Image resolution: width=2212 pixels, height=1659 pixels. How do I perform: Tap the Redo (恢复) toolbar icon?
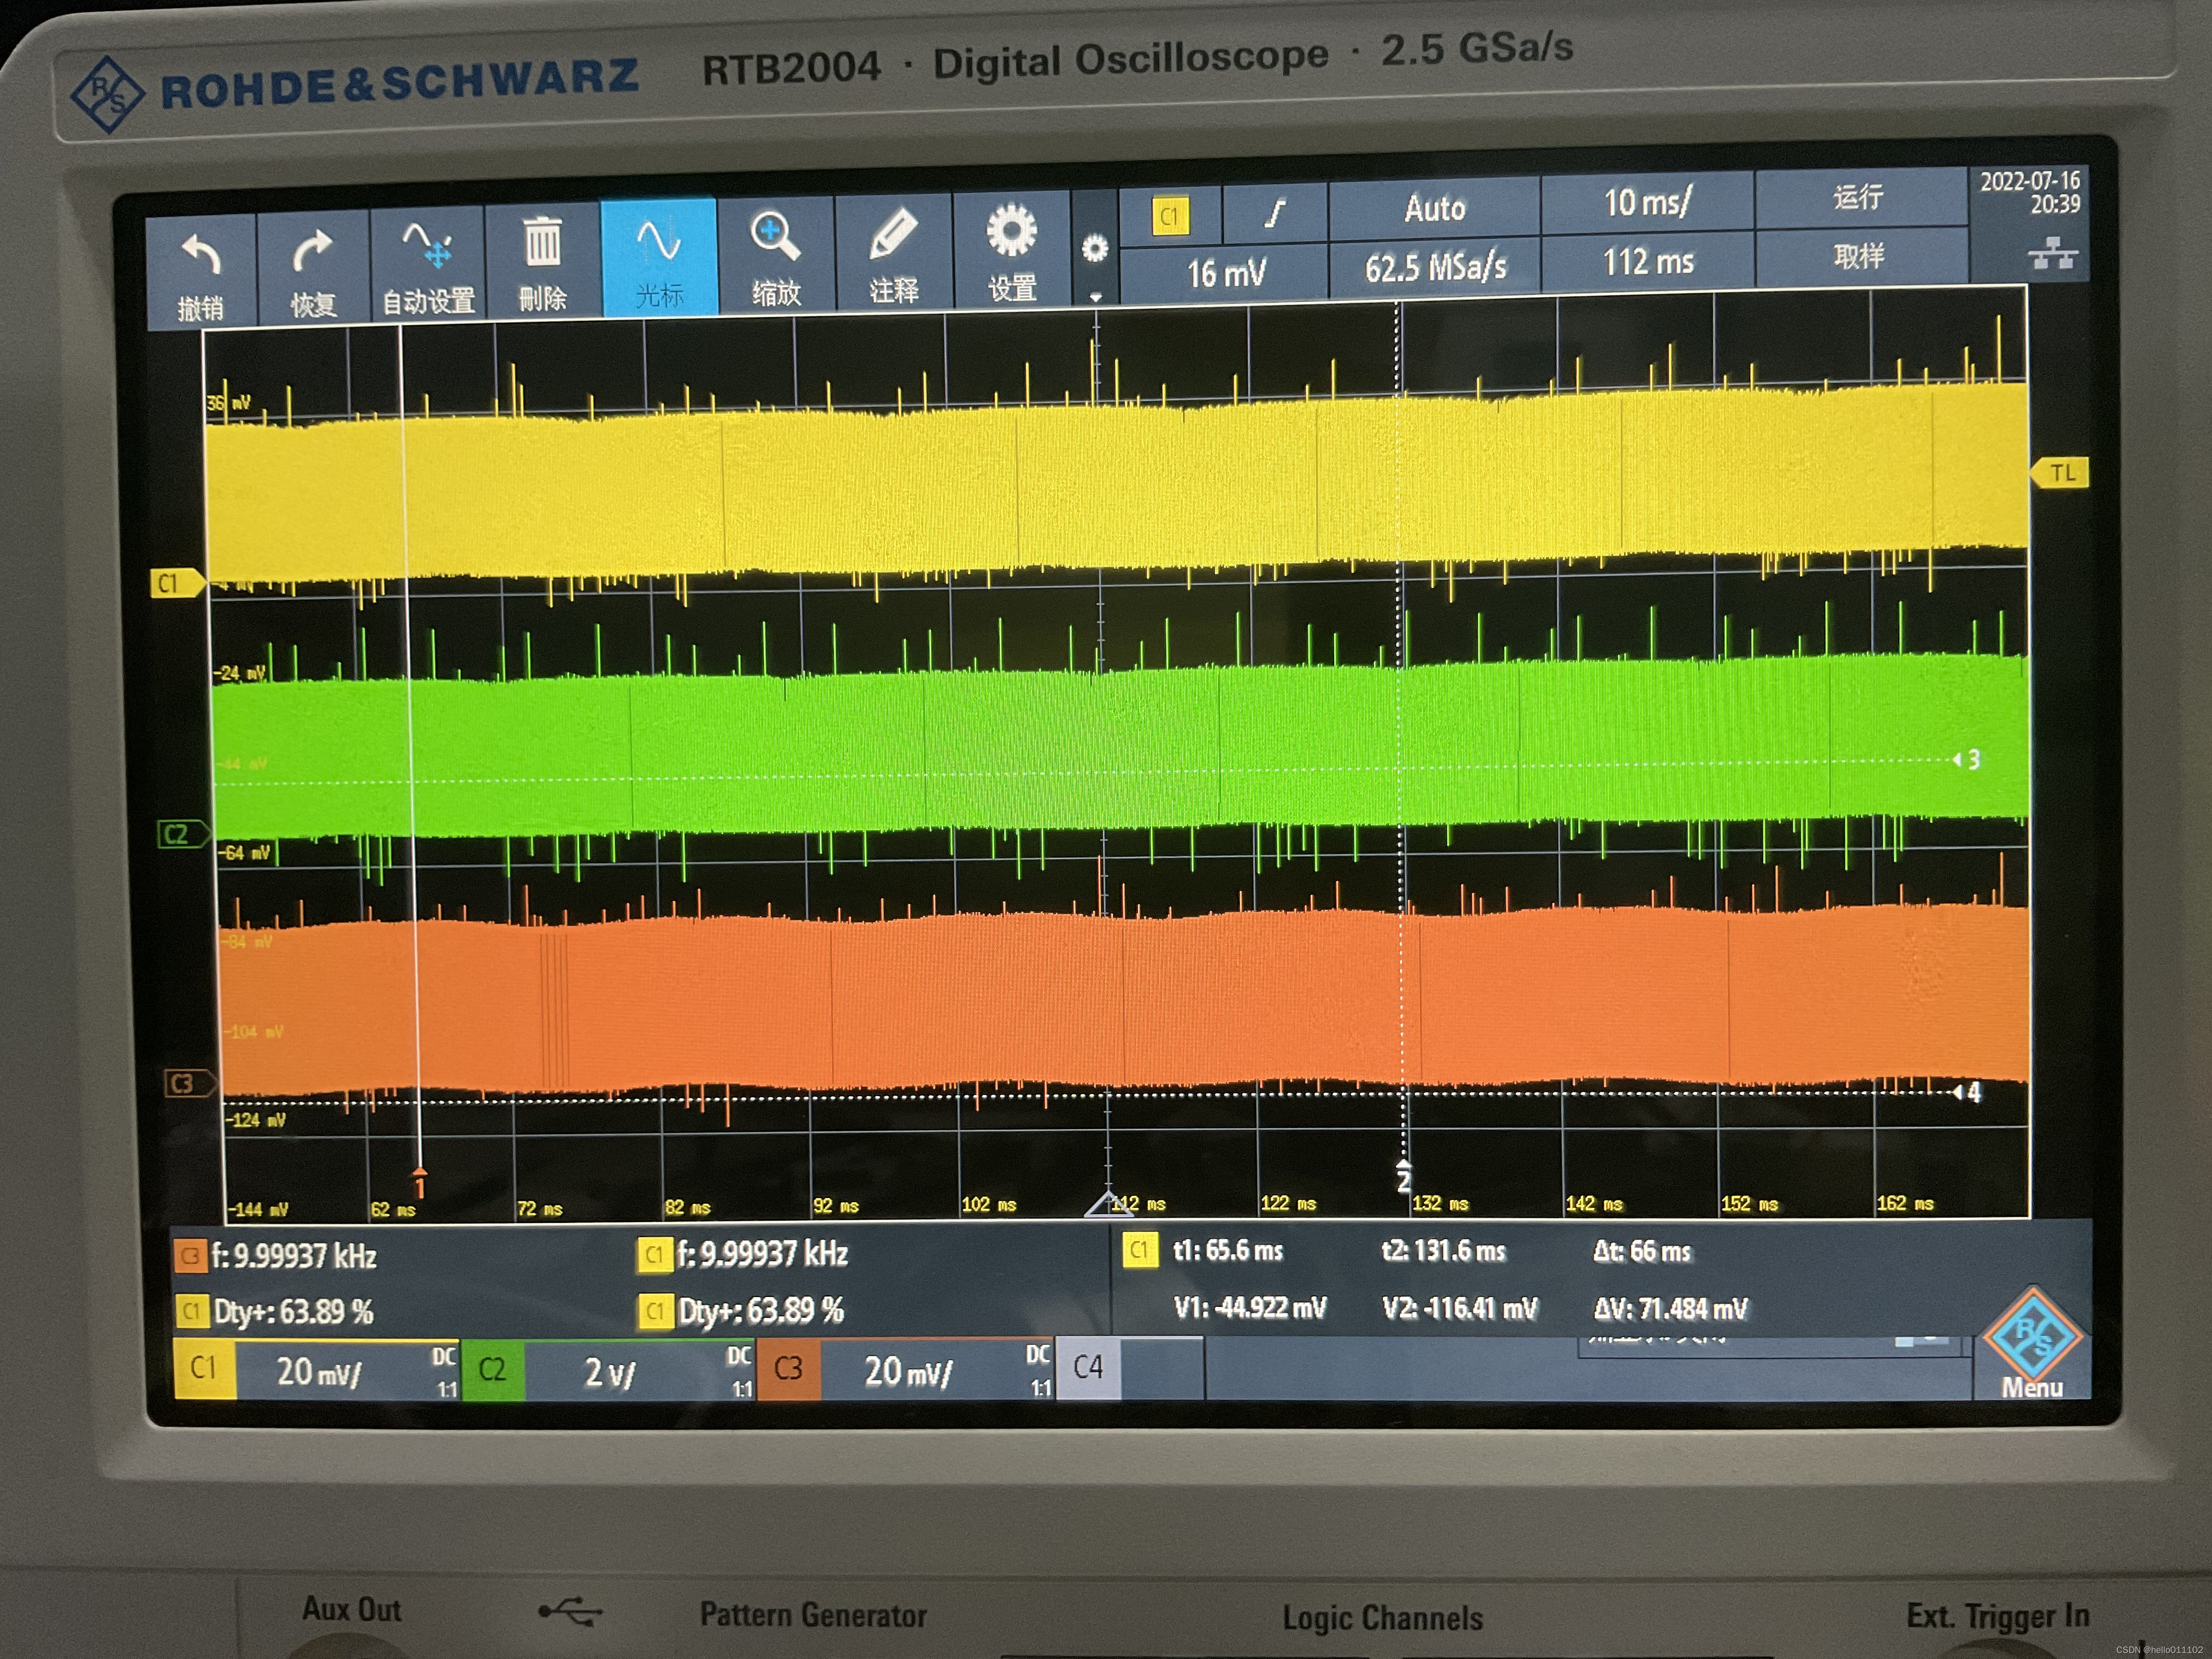point(313,268)
